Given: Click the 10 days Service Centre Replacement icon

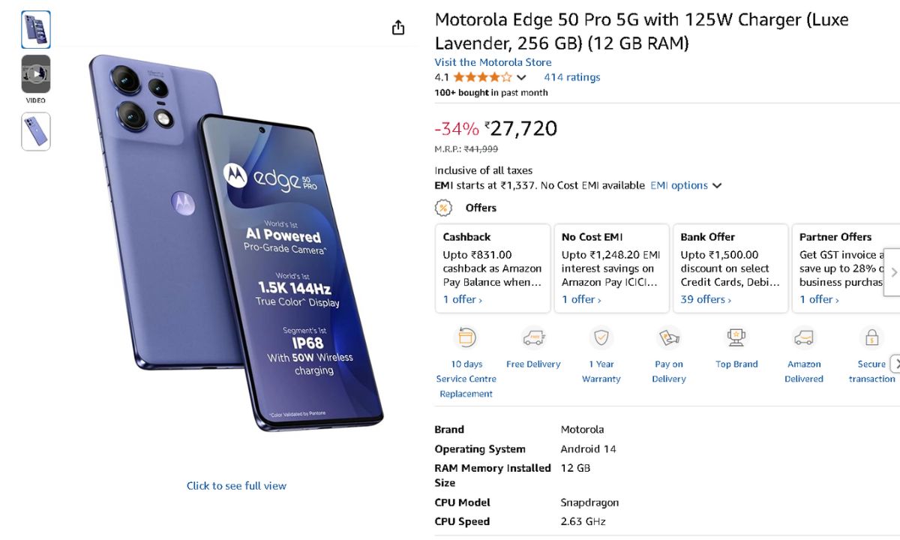Looking at the screenshot, I should 466,338.
